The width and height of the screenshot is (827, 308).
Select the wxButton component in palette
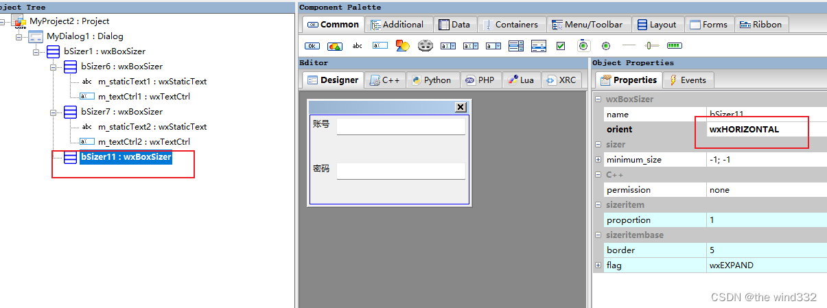[312, 46]
